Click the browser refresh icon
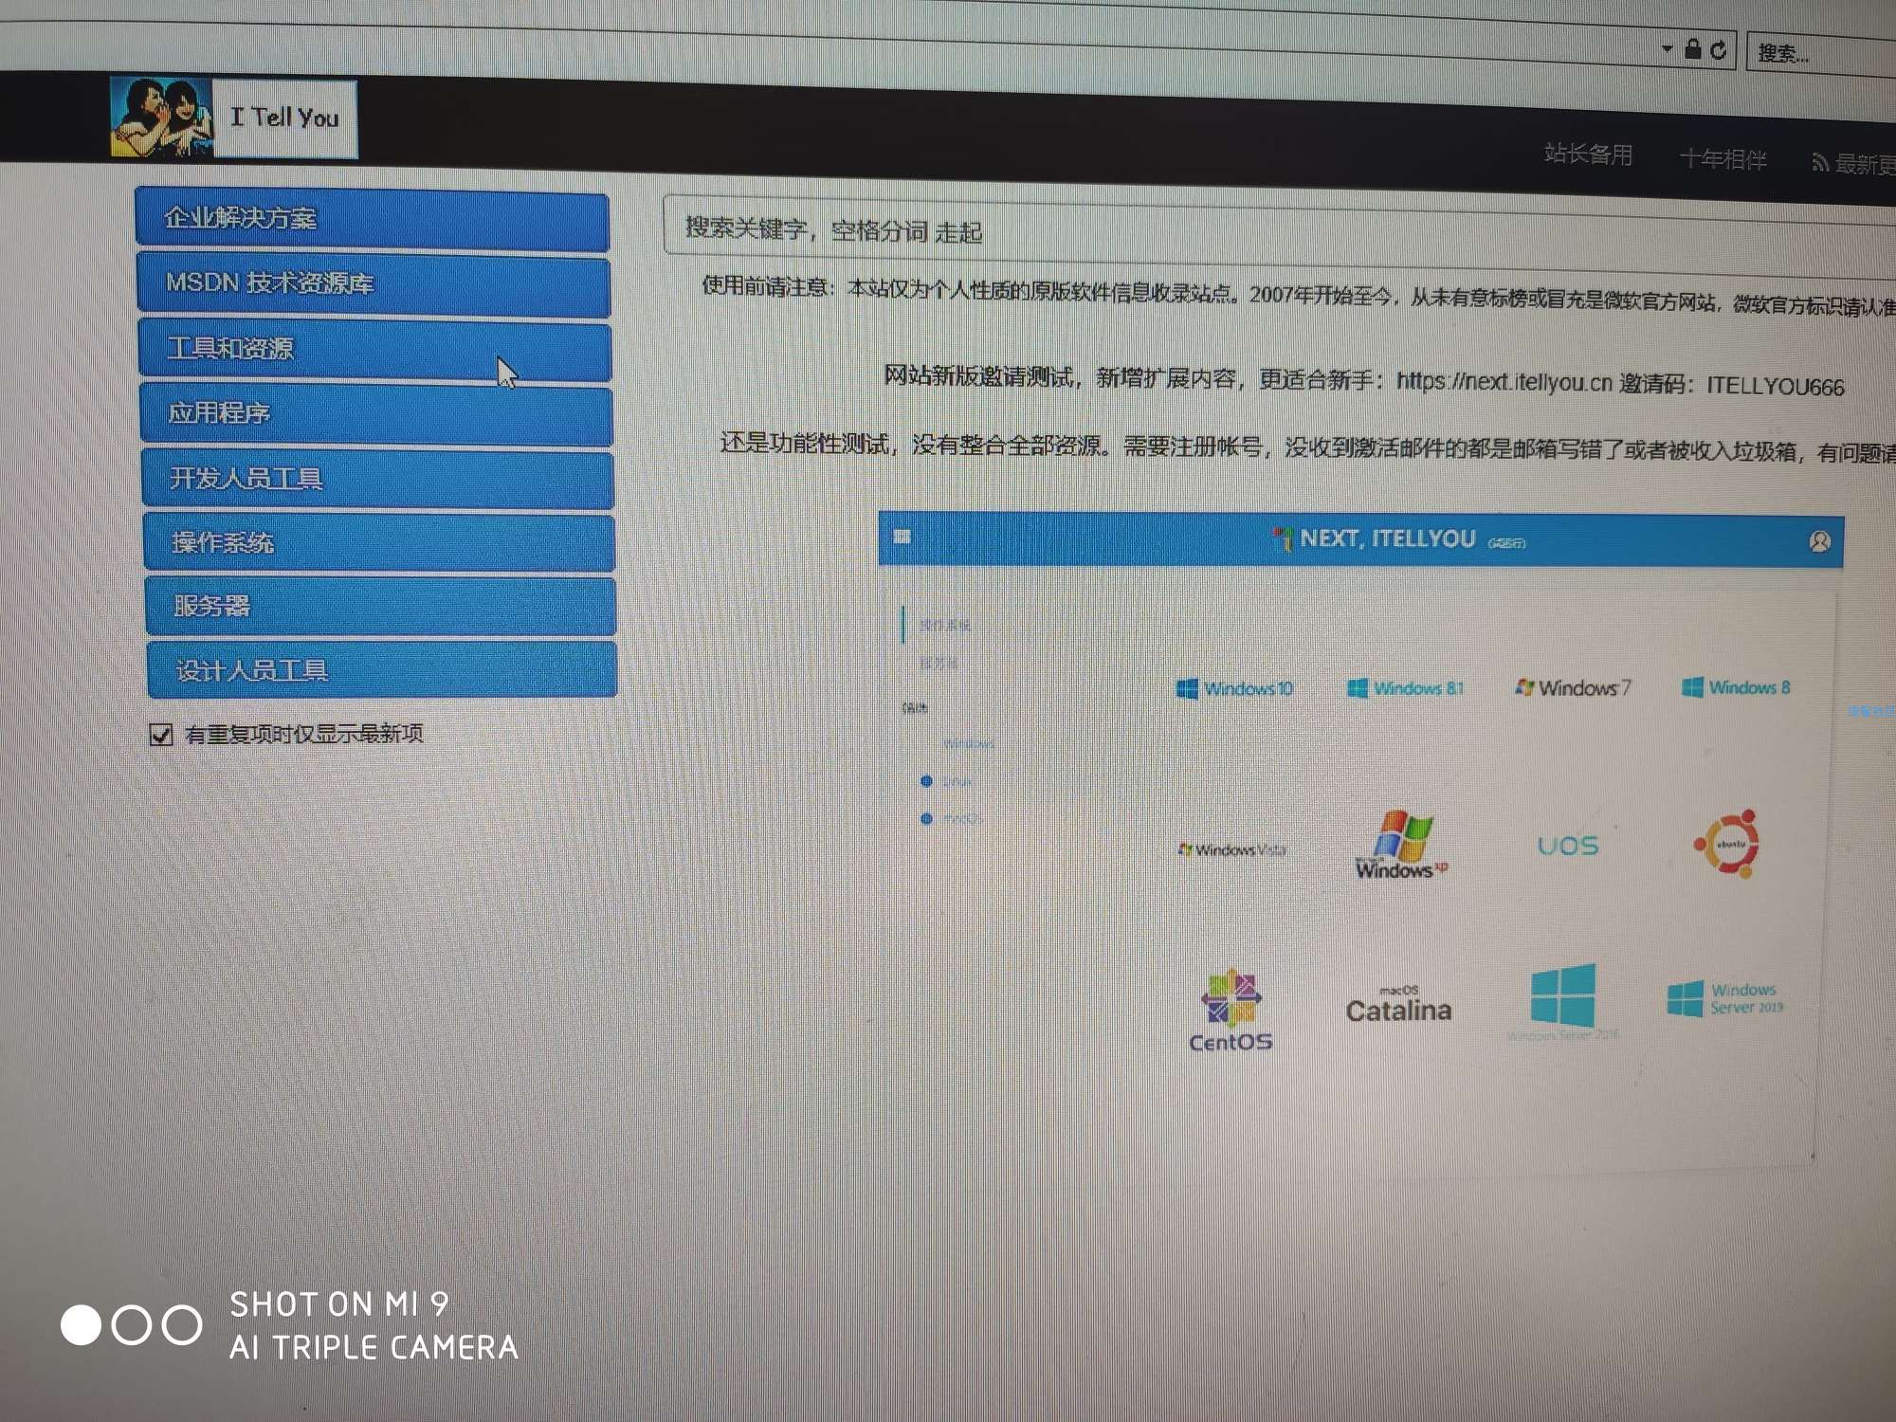Viewport: 1896px width, 1422px height. tap(1718, 50)
